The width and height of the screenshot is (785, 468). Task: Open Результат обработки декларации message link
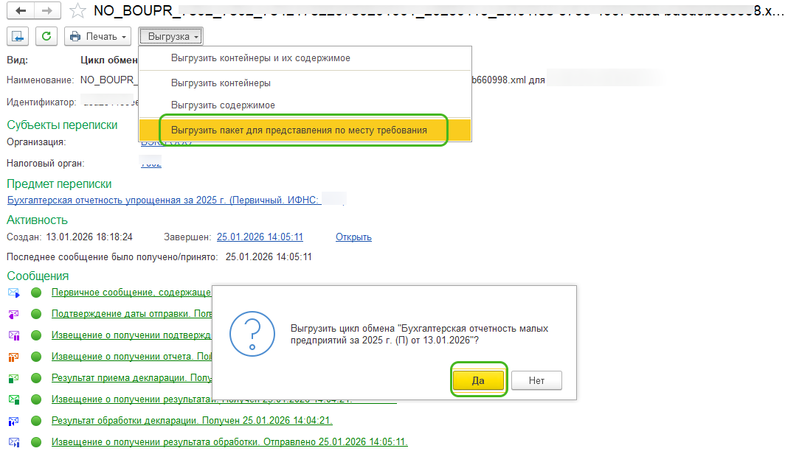(192, 421)
